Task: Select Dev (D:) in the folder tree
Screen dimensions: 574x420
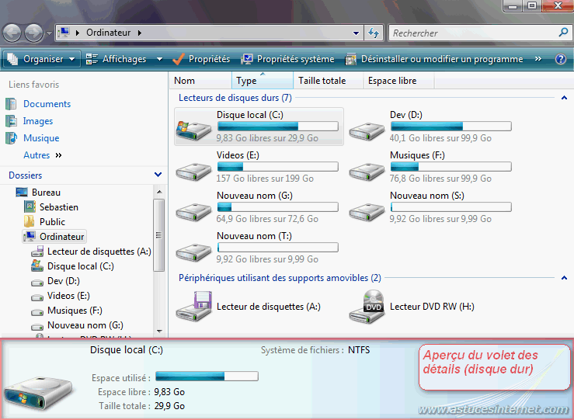Action: coord(64,280)
